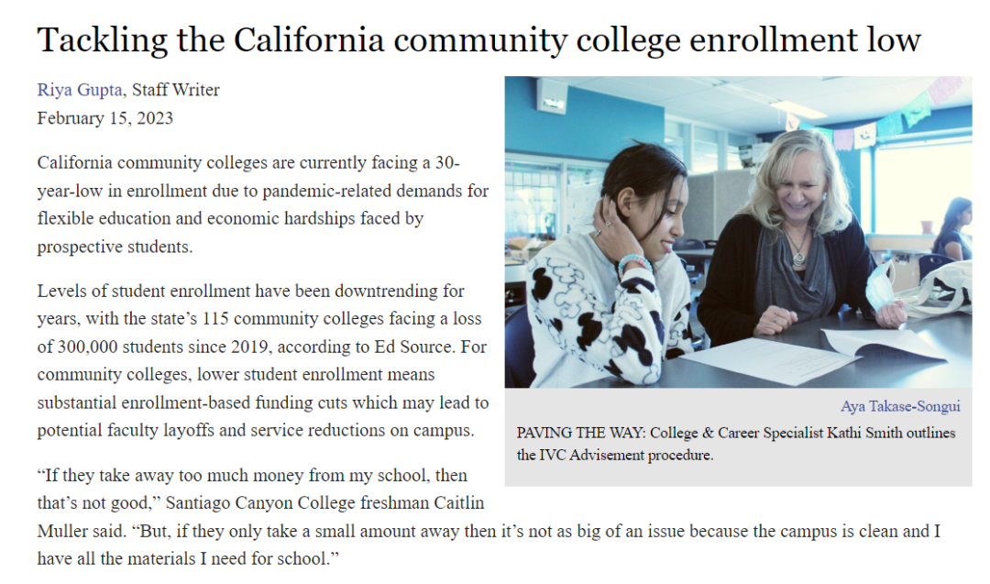Click the article headline about enrollment low
Image resolution: width=990 pixels, height=584 pixels.
coord(479,39)
